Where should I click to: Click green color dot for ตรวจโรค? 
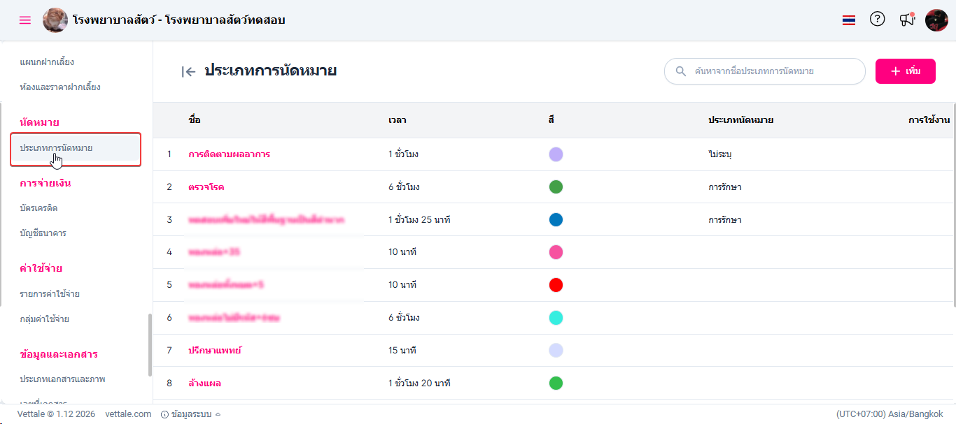click(x=556, y=187)
